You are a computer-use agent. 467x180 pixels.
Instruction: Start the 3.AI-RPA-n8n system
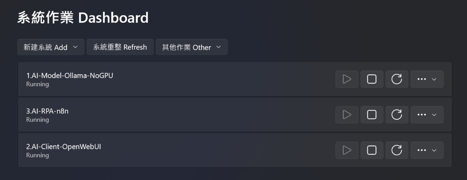click(347, 115)
